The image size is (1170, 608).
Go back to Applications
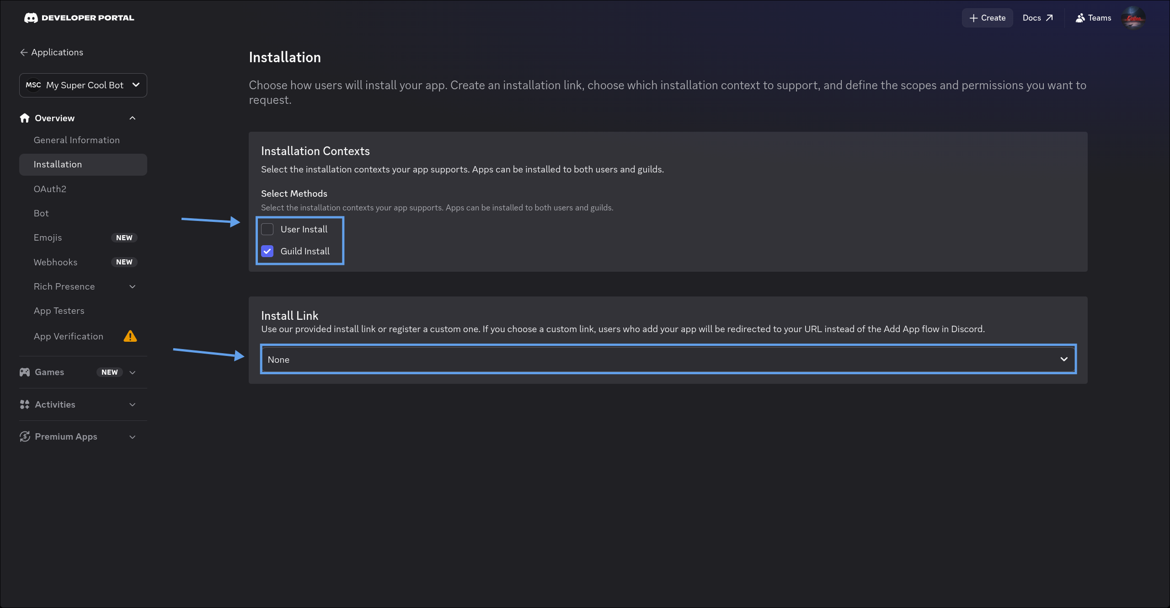[52, 52]
